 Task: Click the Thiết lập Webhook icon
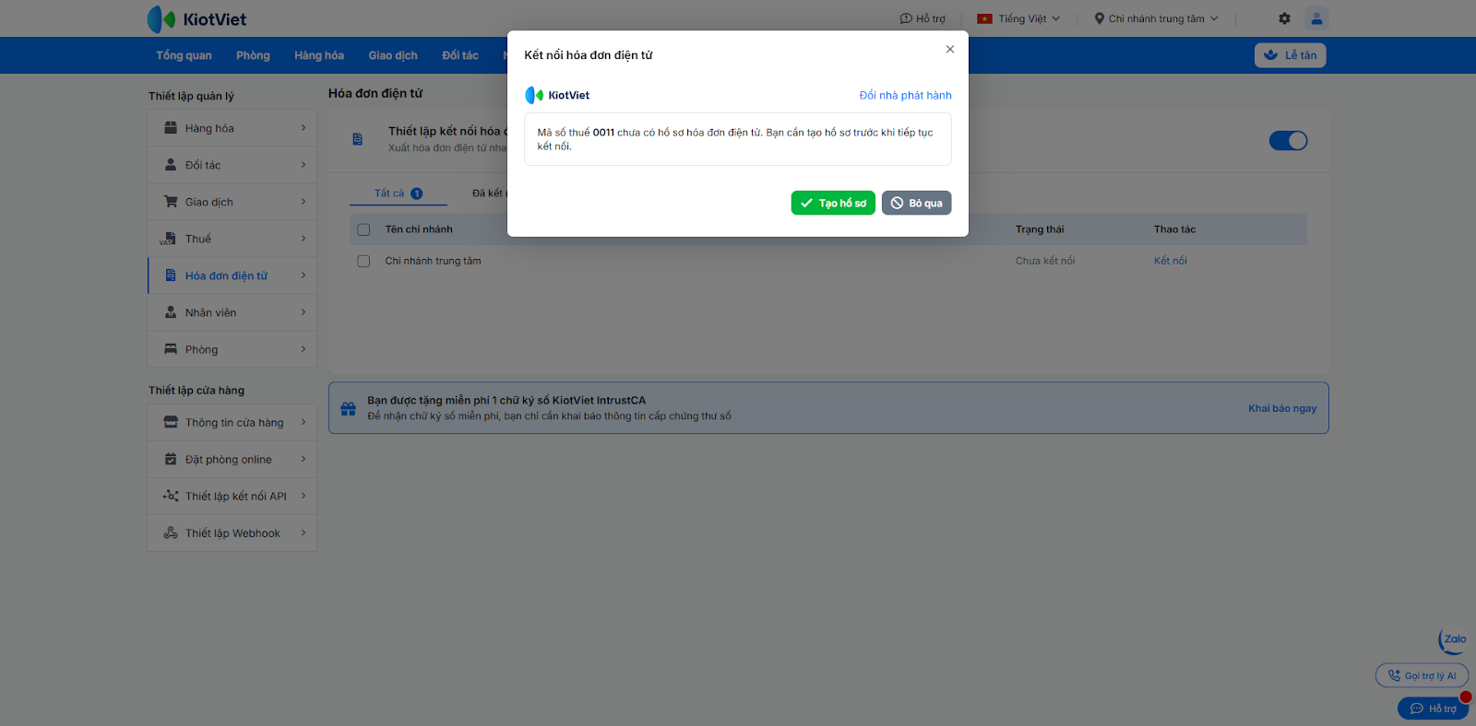tap(171, 533)
